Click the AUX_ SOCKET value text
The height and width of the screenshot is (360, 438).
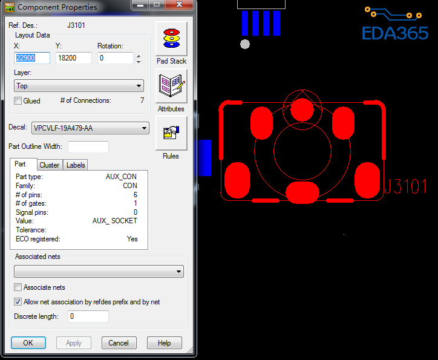point(115,221)
